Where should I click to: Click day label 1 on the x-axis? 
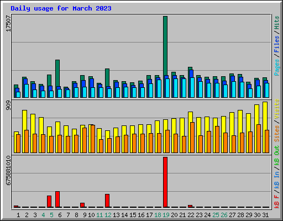[18, 215]
